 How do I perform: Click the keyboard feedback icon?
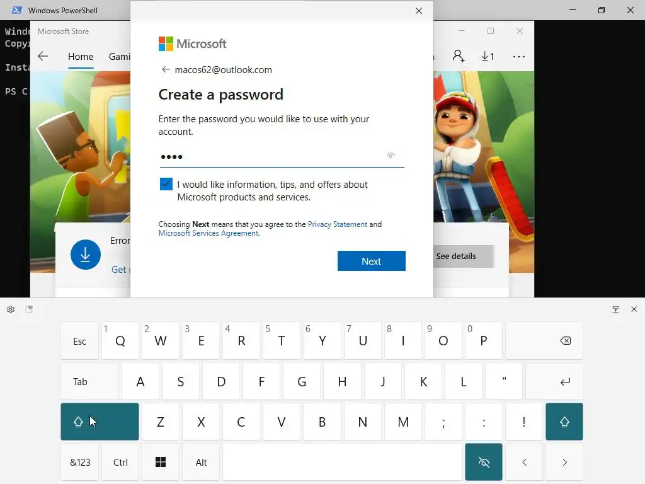(x=29, y=309)
